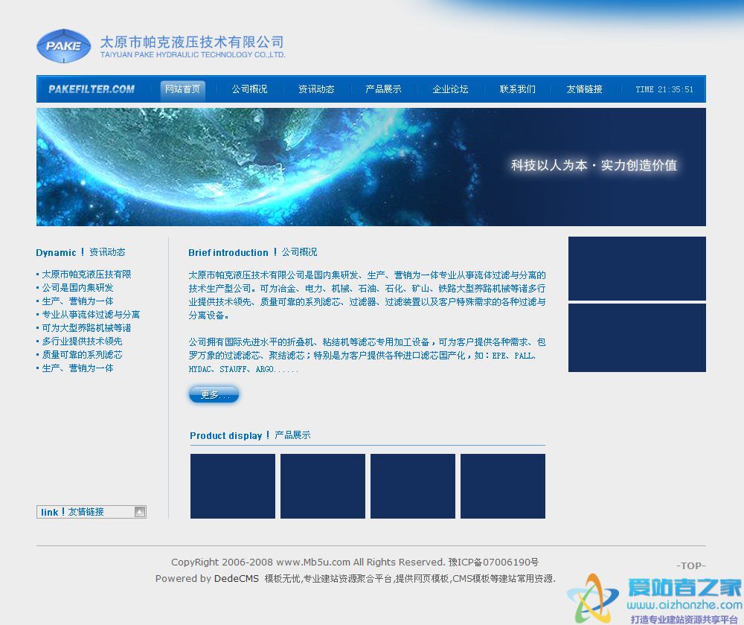
Task: Open the 资讯动态 navigation item
Action: click(x=316, y=89)
